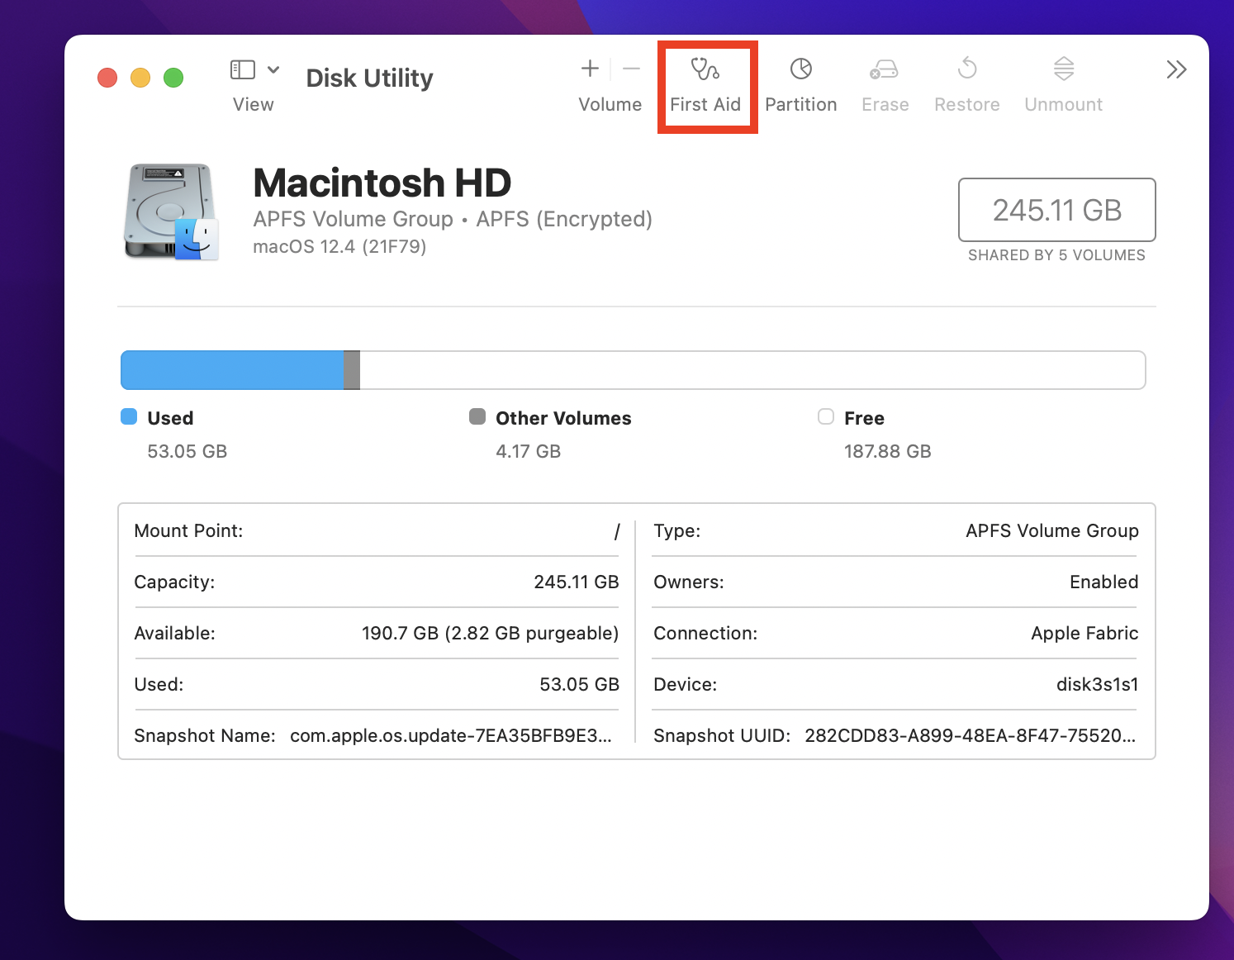Open the View dropdown chevron
The image size is (1234, 960).
click(273, 69)
